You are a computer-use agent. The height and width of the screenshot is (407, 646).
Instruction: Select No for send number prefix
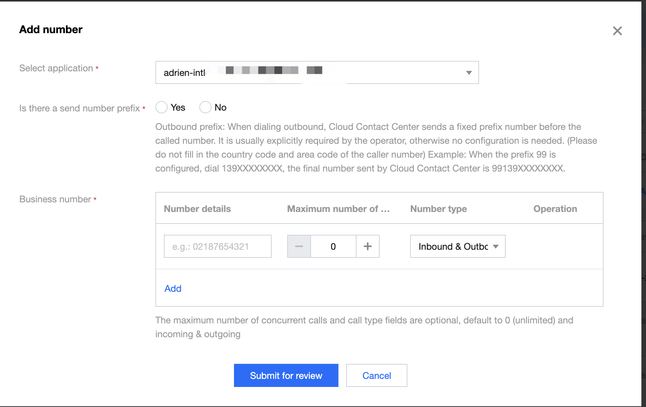(205, 107)
